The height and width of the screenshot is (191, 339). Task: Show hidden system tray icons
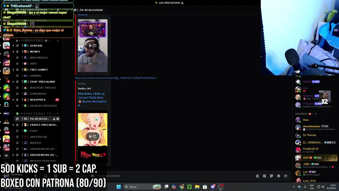point(293,187)
